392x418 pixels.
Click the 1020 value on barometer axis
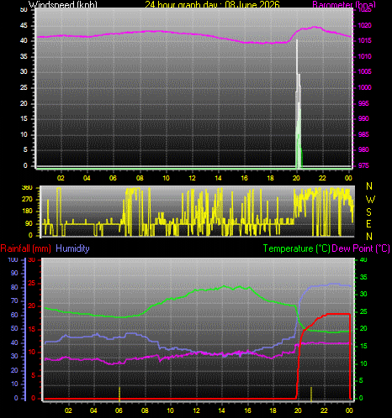coord(364,26)
